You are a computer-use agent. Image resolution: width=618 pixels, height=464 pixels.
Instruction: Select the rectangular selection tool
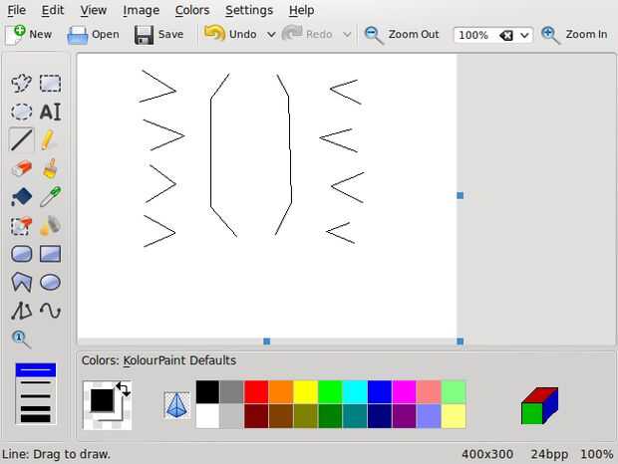[50, 83]
